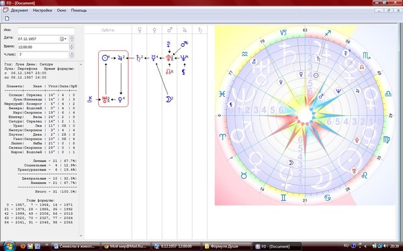403x251 pixels.
Task: Click the time input field showing 12:00:00
Action: [x=43, y=47]
